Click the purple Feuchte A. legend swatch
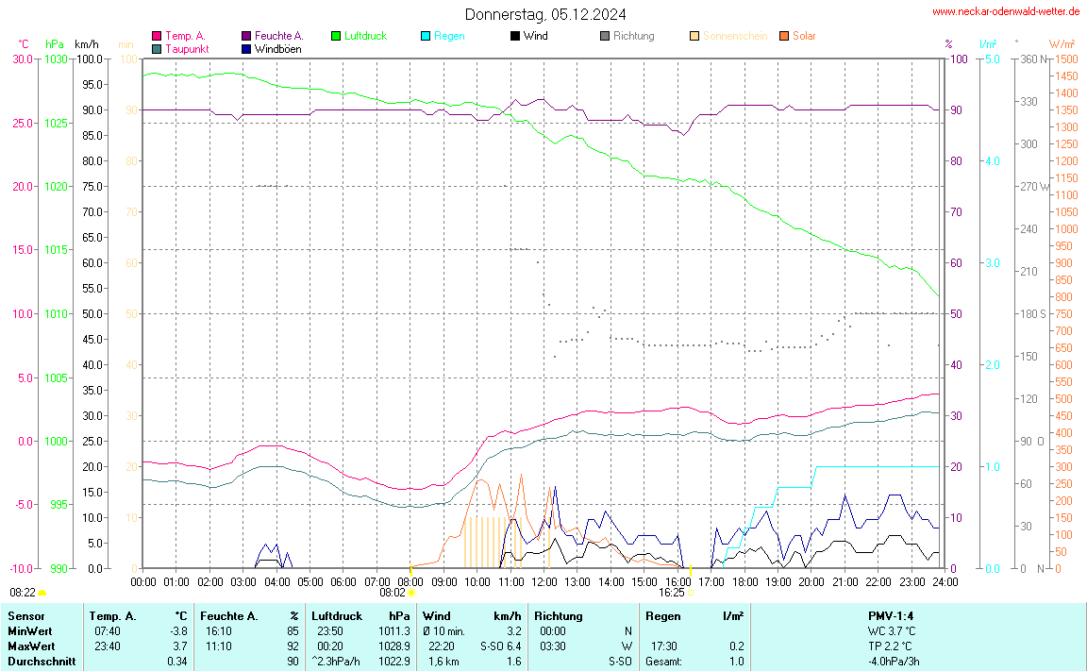 [246, 36]
